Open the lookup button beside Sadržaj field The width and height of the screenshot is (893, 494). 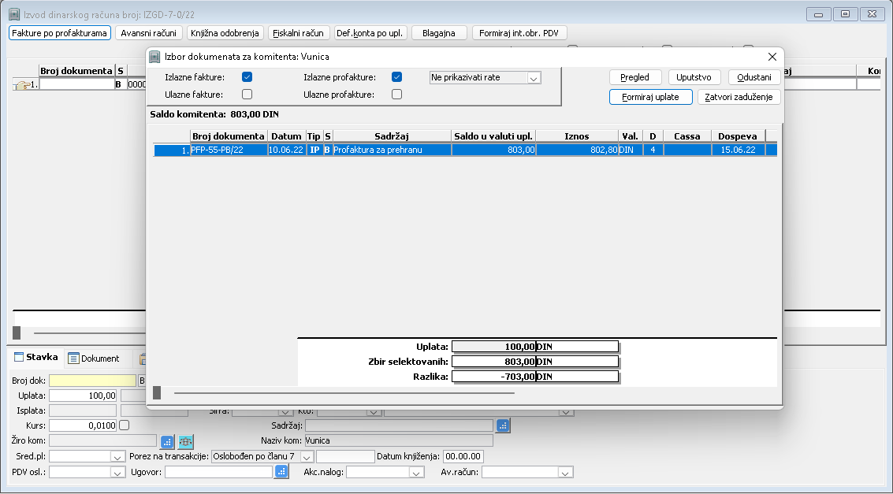coord(503,425)
